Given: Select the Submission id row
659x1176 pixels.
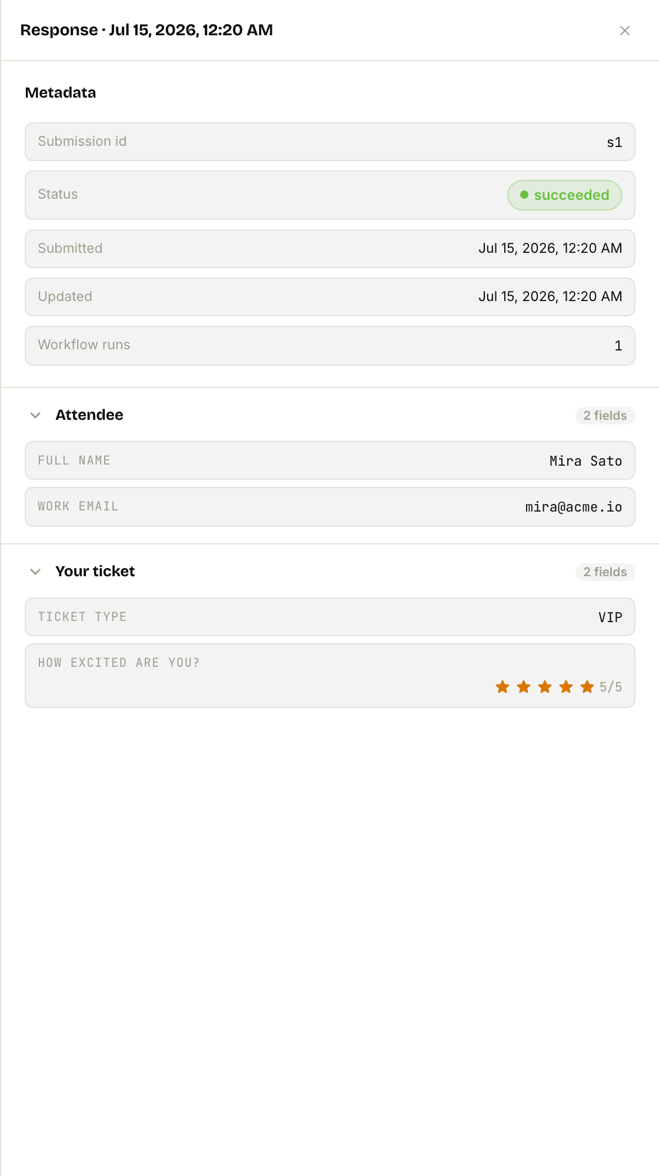Looking at the screenshot, I should 330,142.
